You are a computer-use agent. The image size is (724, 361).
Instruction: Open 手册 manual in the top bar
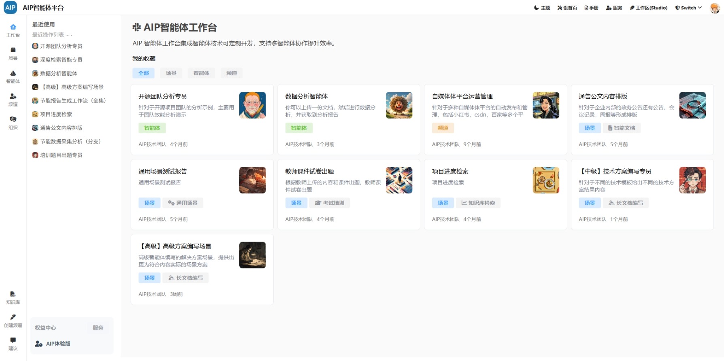pyautogui.click(x=592, y=8)
